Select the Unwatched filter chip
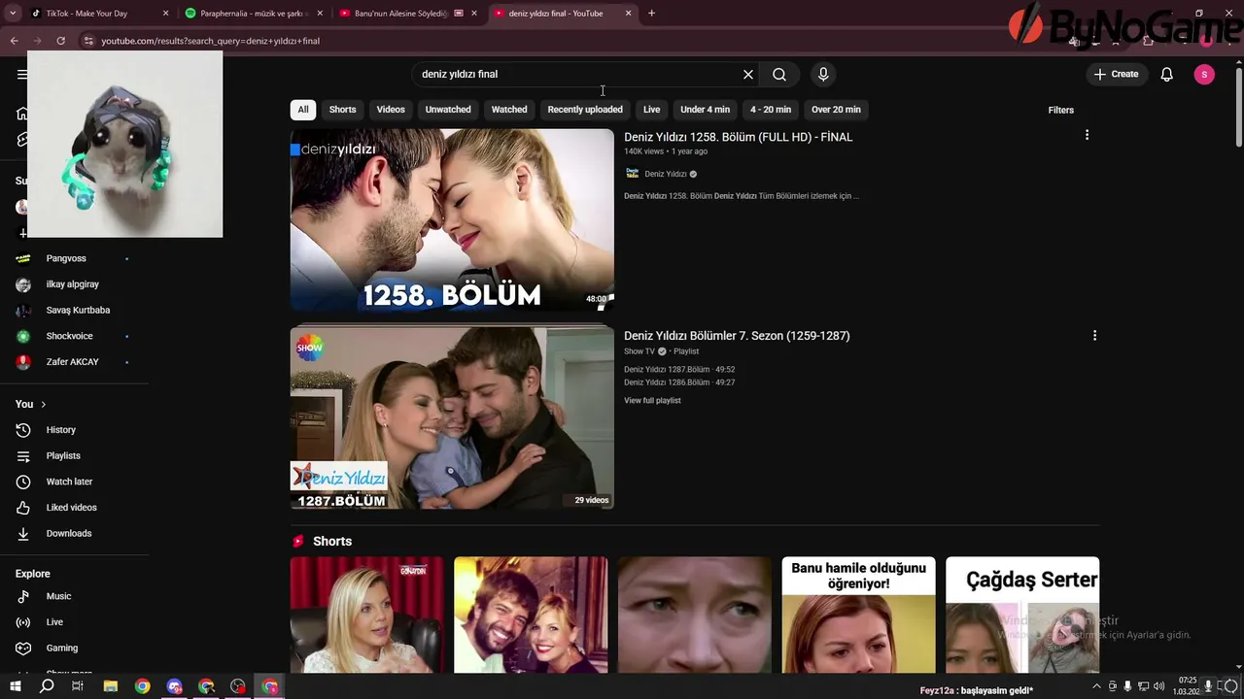The width and height of the screenshot is (1244, 699). click(x=448, y=110)
